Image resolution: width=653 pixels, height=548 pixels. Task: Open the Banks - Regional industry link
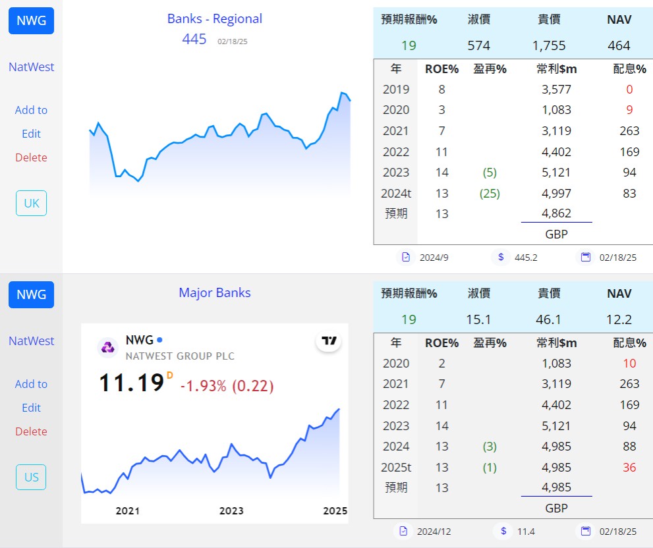pos(214,18)
